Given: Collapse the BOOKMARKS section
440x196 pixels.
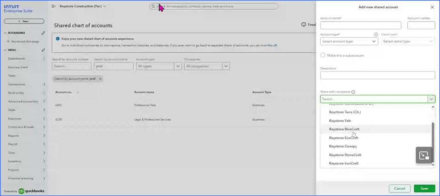Looking at the screenshot, I should coord(5,33).
